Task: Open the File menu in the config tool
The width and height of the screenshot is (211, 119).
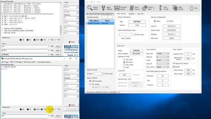Action: pos(87,2)
